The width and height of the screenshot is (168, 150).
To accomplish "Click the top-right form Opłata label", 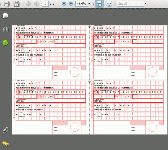I will tap(133, 72).
